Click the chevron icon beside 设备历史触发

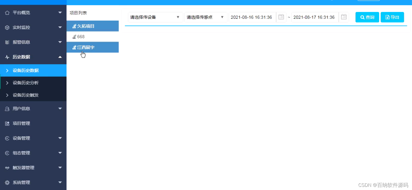tap(7, 95)
